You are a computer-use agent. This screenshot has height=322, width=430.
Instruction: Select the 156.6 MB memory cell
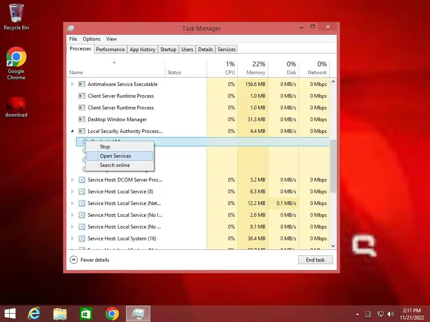click(x=253, y=84)
